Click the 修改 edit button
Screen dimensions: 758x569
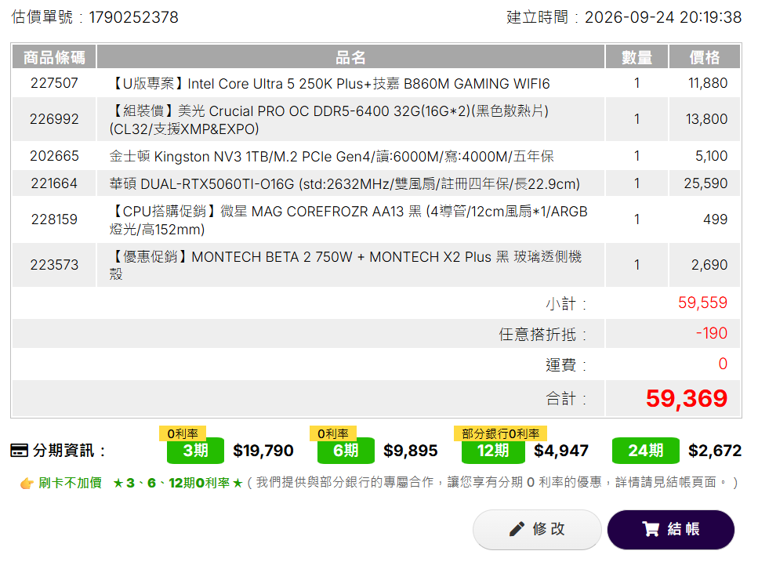537,529
